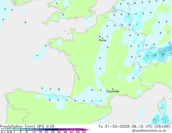Click the Precipitation [mm] title text
Screen dimensions: 172x133
(x=18, y=126)
